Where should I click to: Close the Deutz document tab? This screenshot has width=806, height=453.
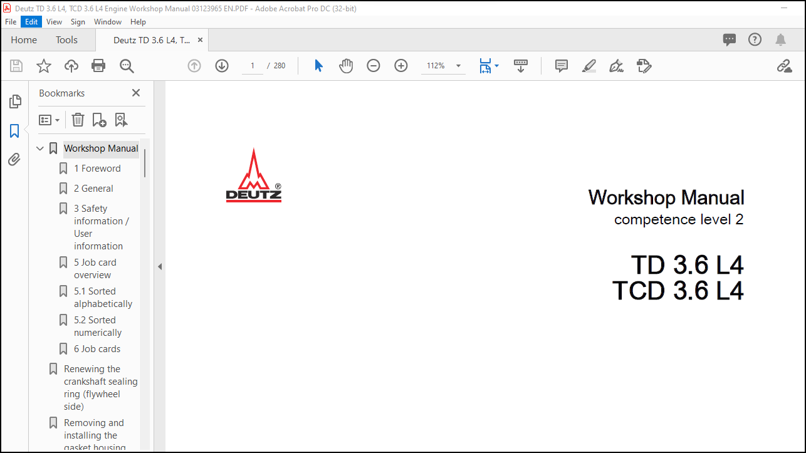click(201, 39)
